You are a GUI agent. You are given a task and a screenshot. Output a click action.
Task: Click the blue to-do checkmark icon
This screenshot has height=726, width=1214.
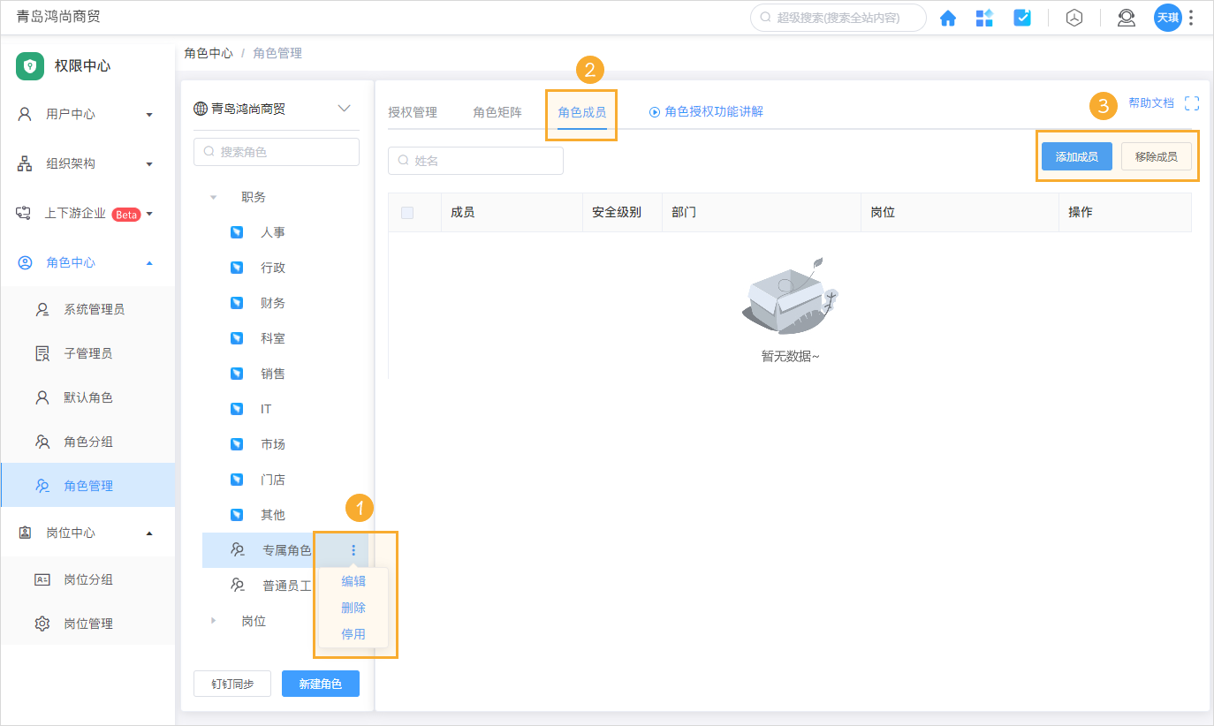click(x=1022, y=18)
